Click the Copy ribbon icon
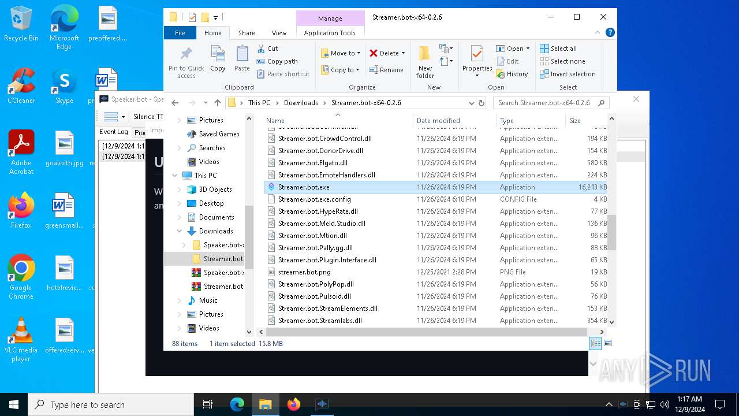This screenshot has height=416, width=739. click(218, 58)
